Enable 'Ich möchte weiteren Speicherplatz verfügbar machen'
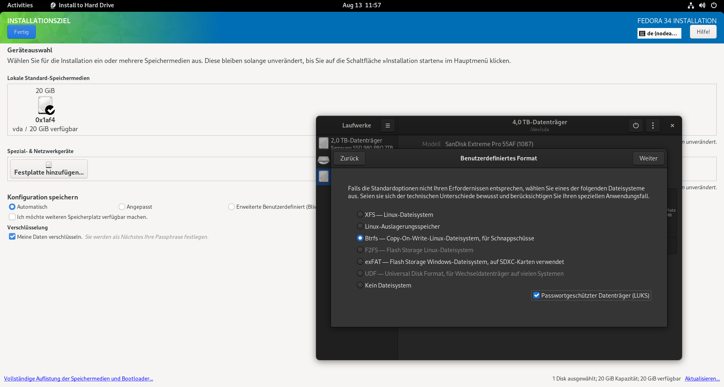 78,217
